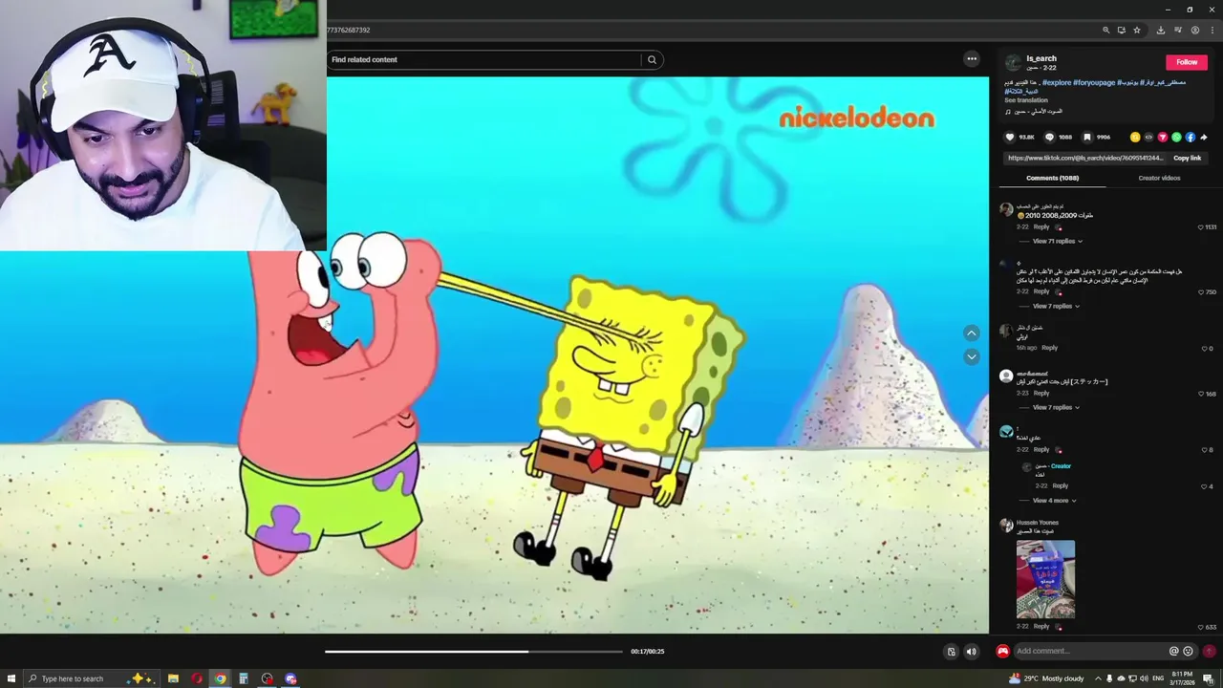Share video to Facebook
The image size is (1223, 688).
(x=1191, y=137)
